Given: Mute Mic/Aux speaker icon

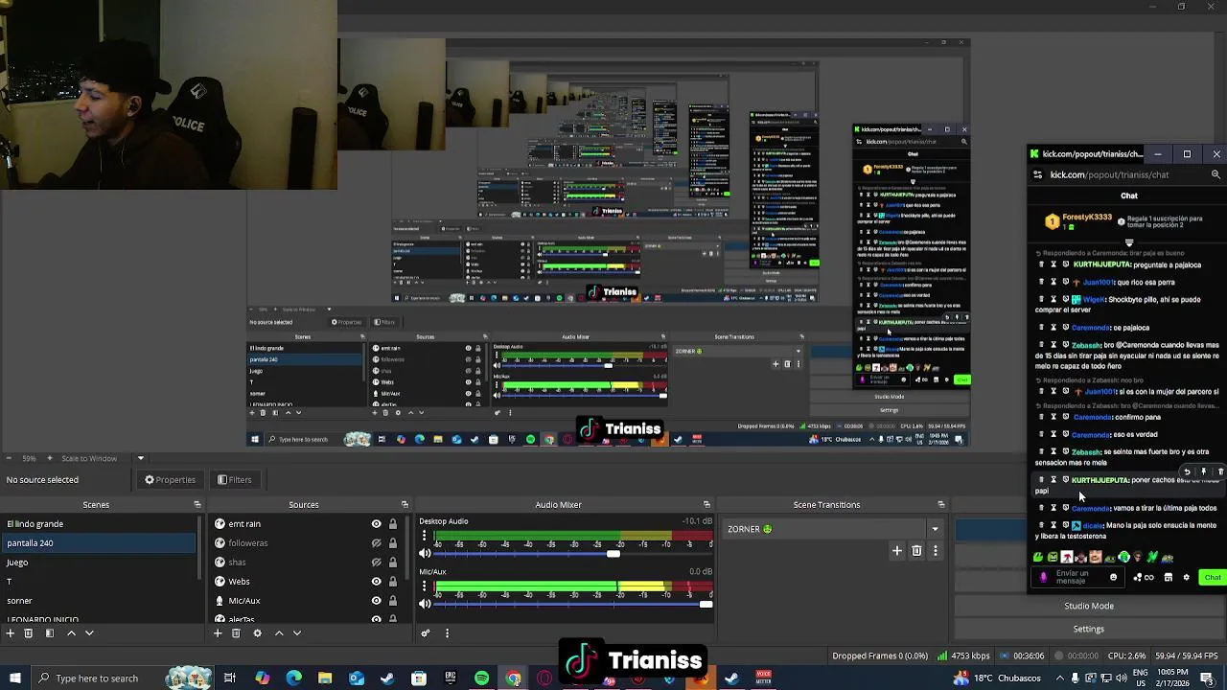Looking at the screenshot, I should [425, 604].
